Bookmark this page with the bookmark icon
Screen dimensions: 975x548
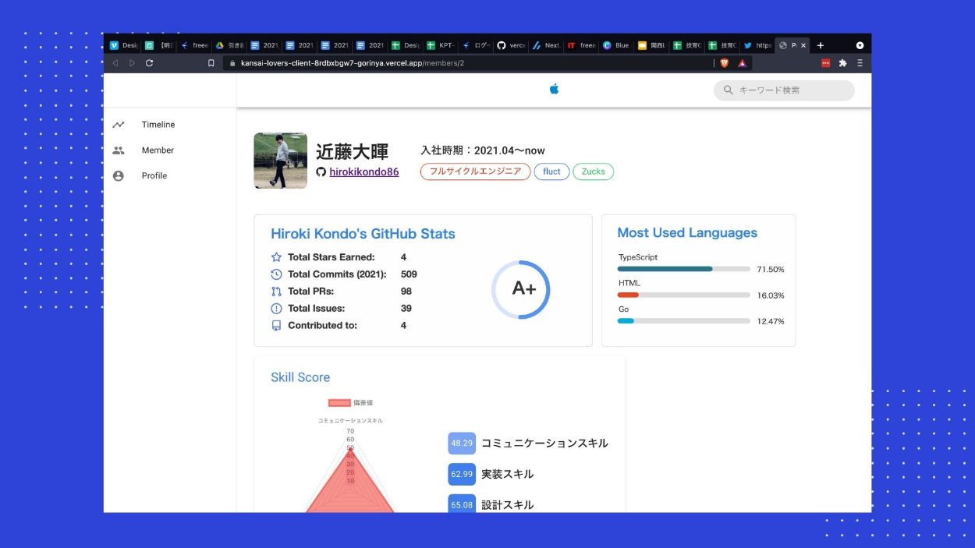pyautogui.click(x=211, y=63)
